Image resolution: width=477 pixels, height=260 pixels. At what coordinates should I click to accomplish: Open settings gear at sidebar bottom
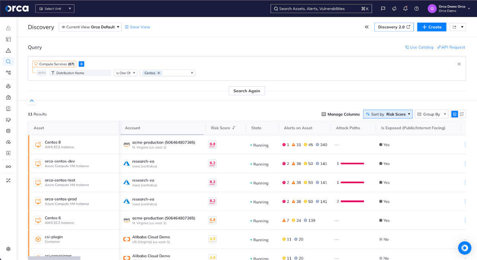click(8, 249)
